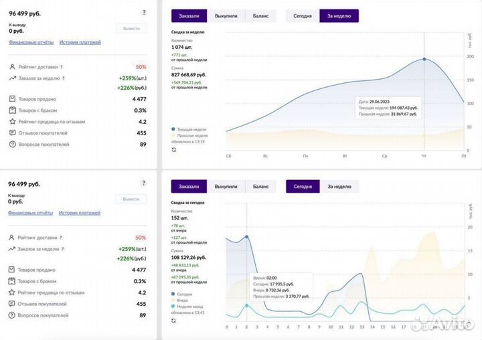Open История платежей link in the bottom panel
The image size is (482, 340).
(x=79, y=213)
